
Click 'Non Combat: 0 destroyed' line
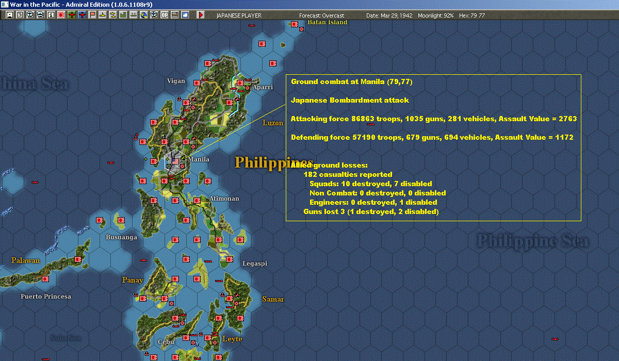pos(378,193)
